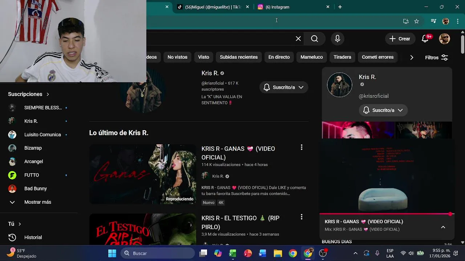Select the En directo chip
The image size is (465, 261).
click(279, 57)
